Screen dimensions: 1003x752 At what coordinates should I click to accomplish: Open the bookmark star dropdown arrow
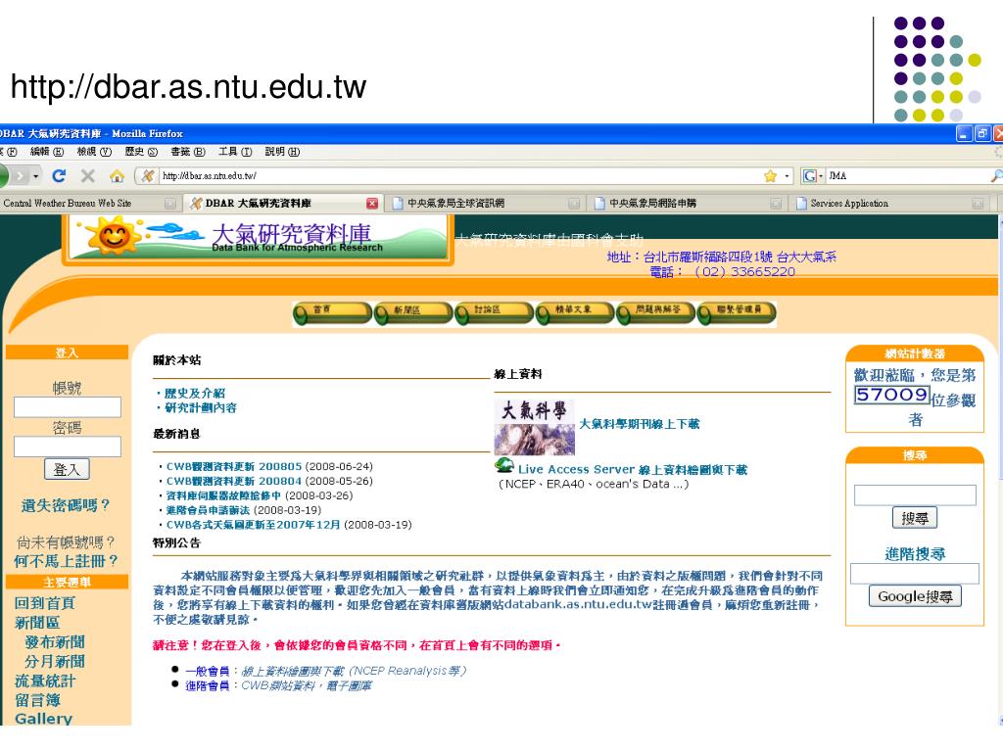tap(787, 176)
